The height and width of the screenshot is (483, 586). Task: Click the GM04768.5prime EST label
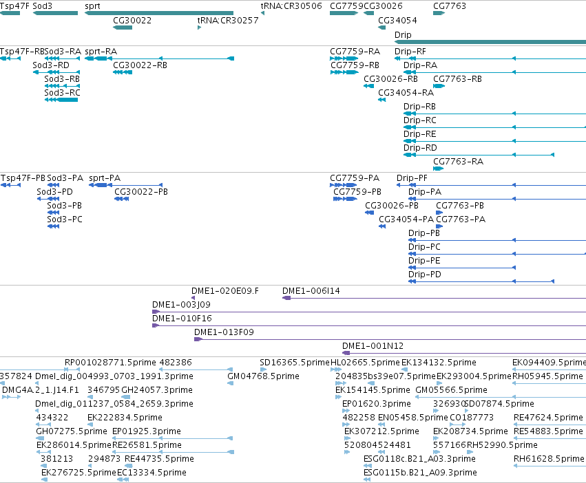264,376
